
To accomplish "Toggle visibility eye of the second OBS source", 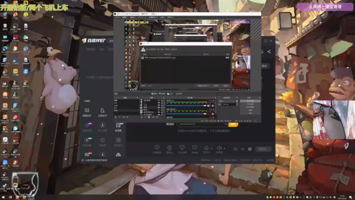I will (x=159, y=103).
